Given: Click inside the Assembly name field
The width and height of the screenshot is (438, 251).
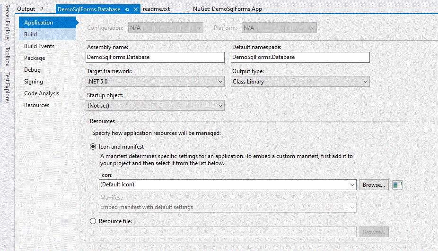Looking at the screenshot, I should click(155, 57).
